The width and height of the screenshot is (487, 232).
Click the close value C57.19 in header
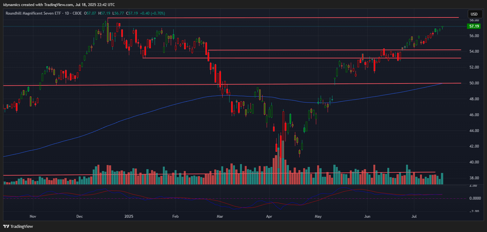pos(131,13)
